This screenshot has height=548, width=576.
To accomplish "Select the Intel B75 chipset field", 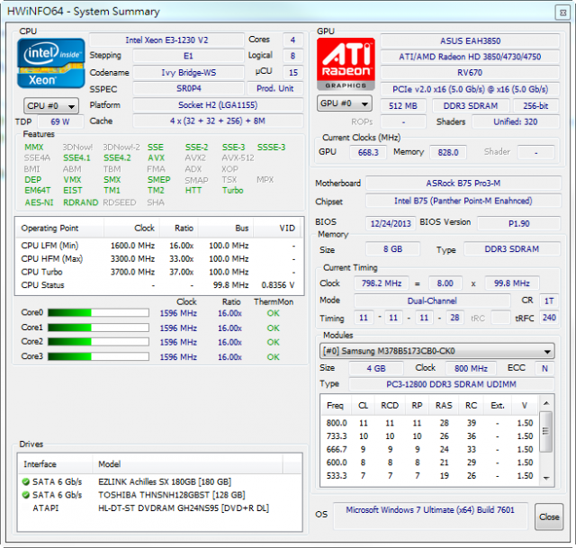I will 463,201.
